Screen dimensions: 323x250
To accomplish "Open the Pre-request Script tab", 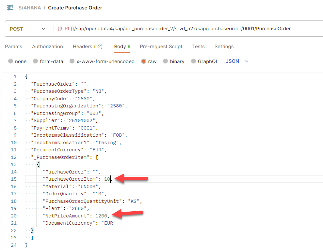I will pos(161,47).
